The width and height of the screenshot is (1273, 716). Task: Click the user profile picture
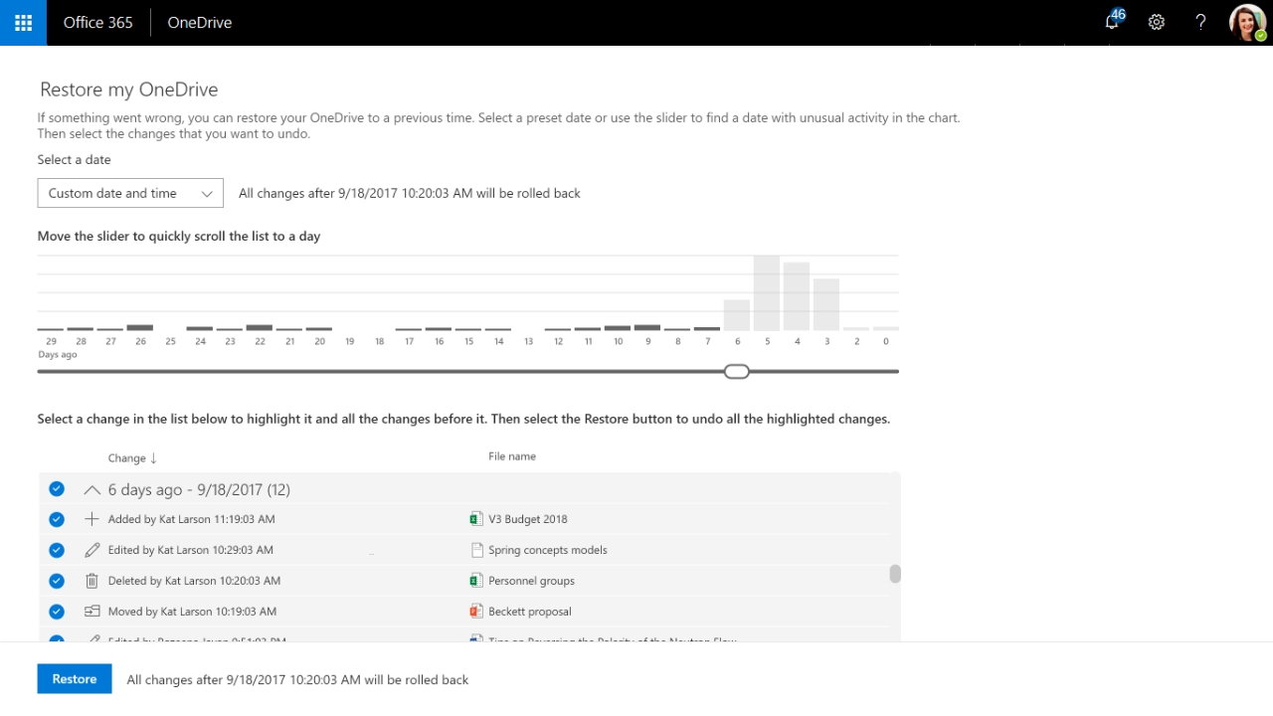pos(1247,22)
